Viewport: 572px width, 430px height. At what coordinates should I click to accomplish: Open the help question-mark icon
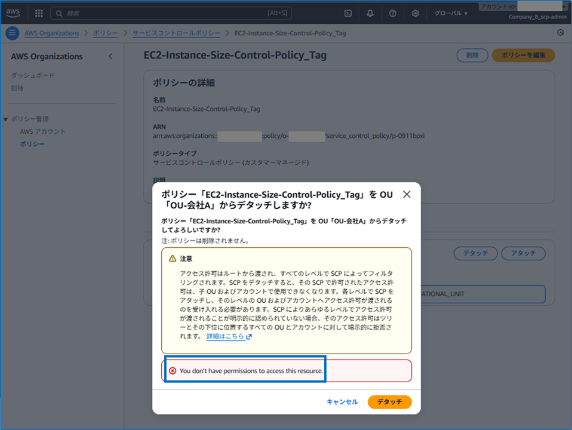tap(393, 13)
